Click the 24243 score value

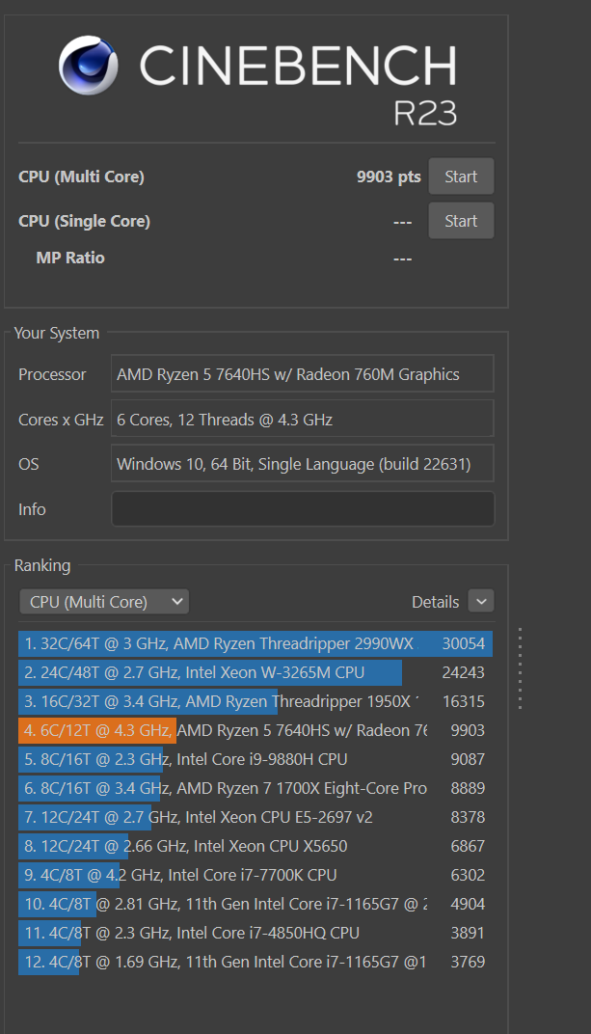(463, 672)
